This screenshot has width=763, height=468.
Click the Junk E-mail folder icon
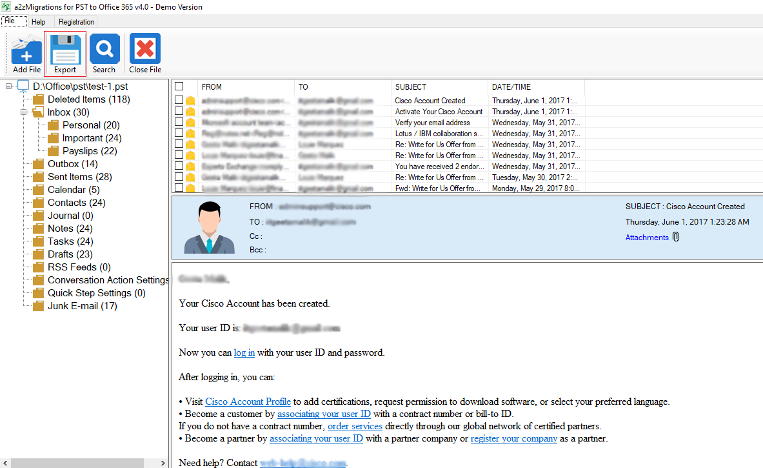tap(39, 306)
